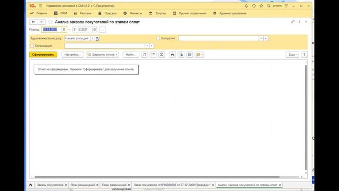Enable the Организация checkbox
This screenshot has width=339, height=191.
[x=32, y=46]
